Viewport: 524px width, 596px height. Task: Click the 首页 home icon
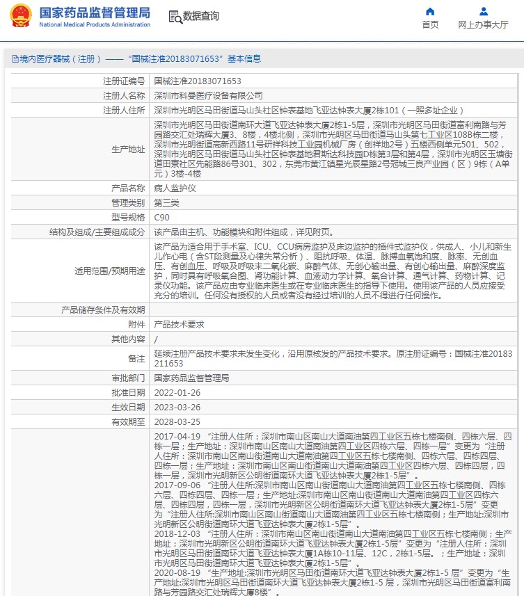[x=430, y=11]
